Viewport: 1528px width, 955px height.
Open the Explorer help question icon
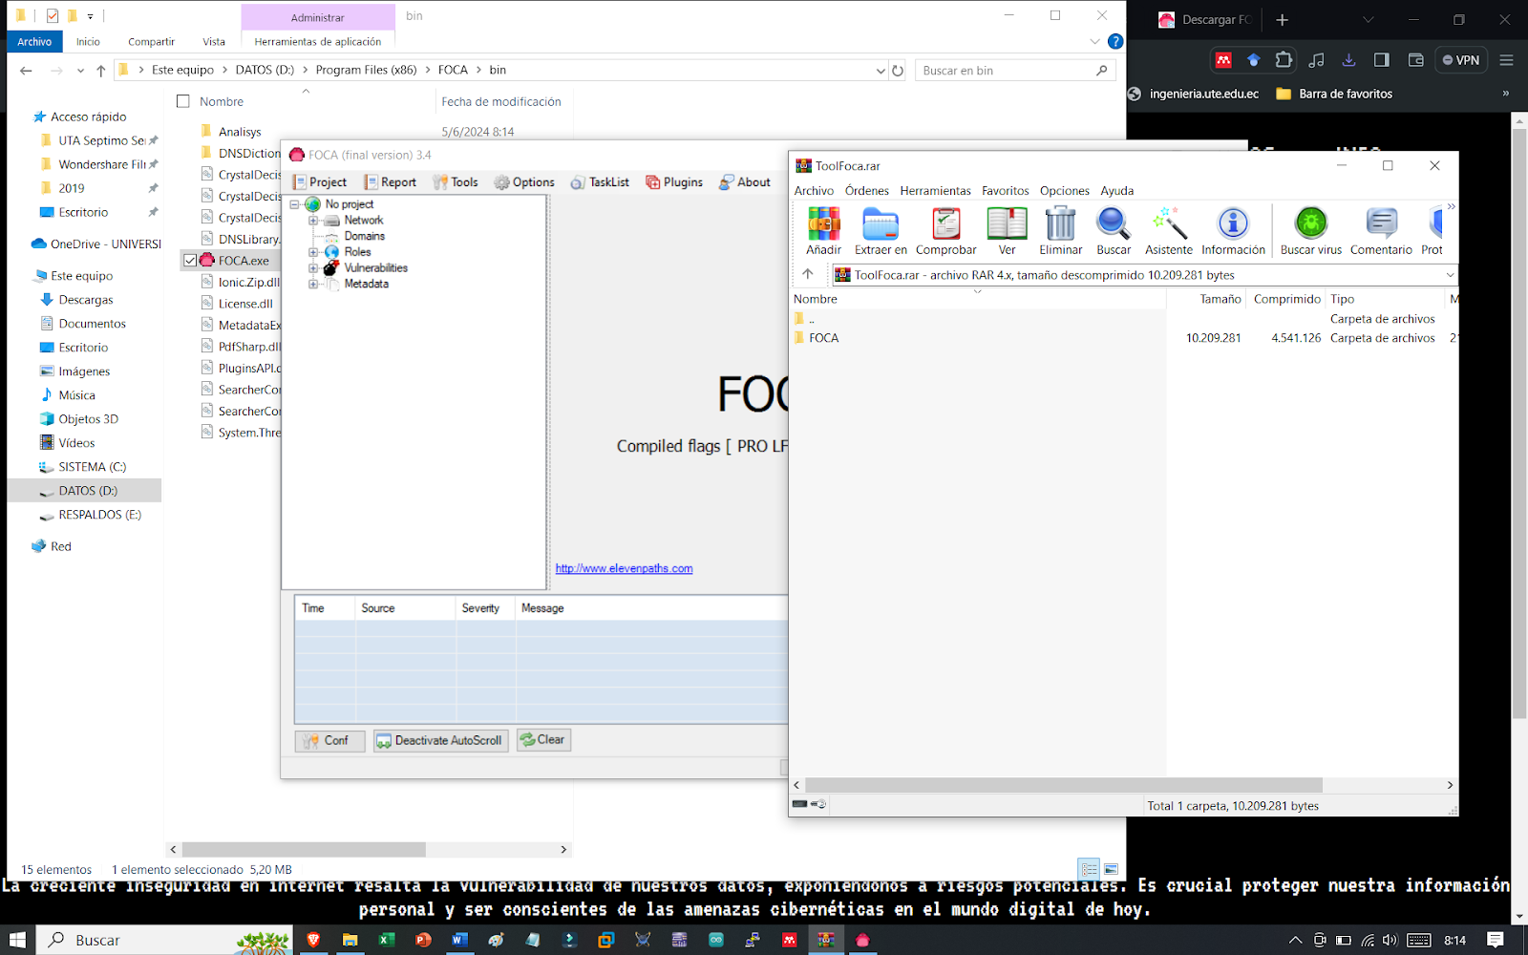pyautogui.click(x=1114, y=41)
